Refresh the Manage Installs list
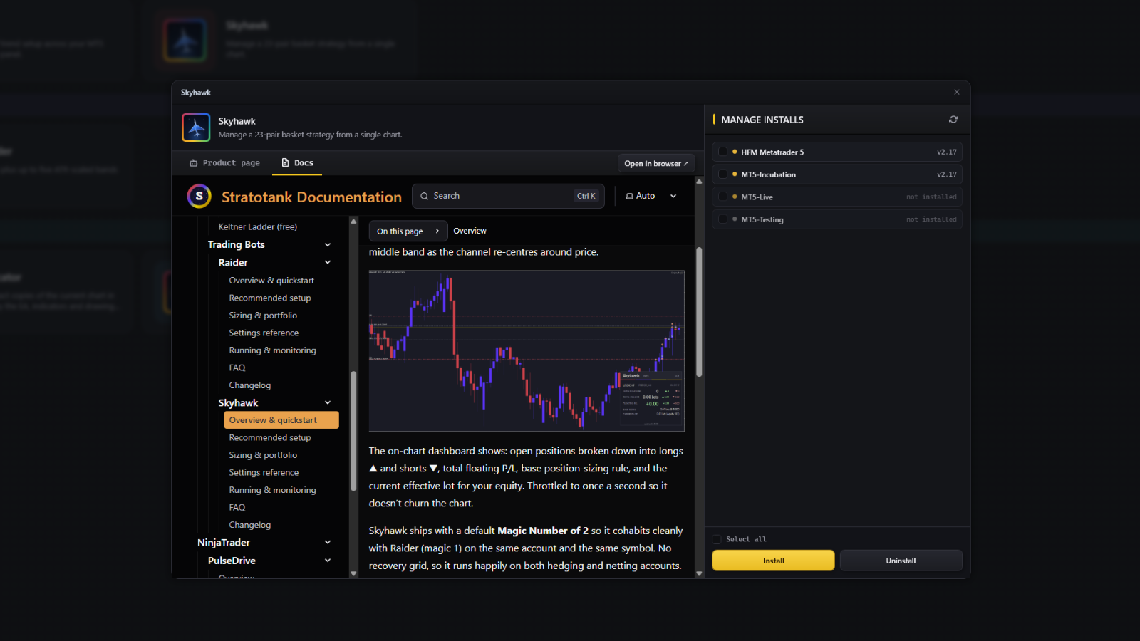 (x=953, y=120)
